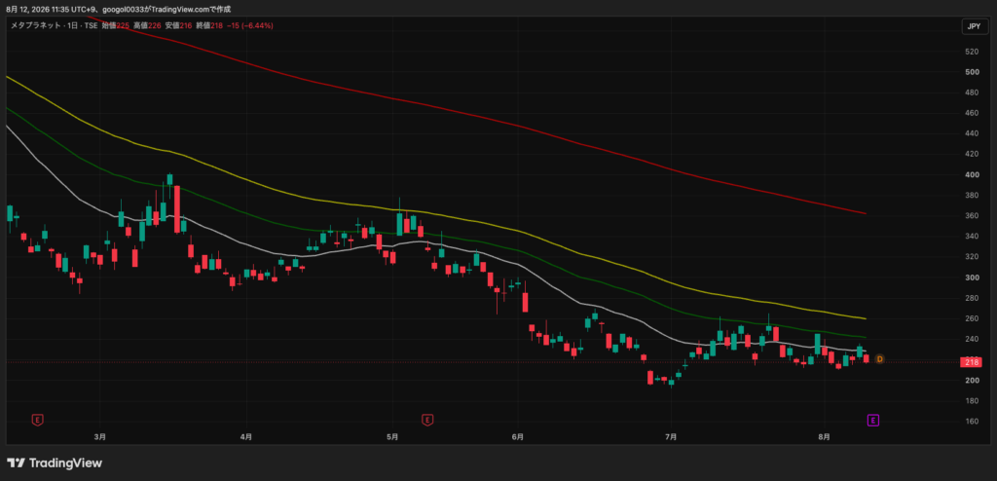This screenshot has width=997, height=481.
Task: Click the 終値 218 close value
Action: [210, 26]
